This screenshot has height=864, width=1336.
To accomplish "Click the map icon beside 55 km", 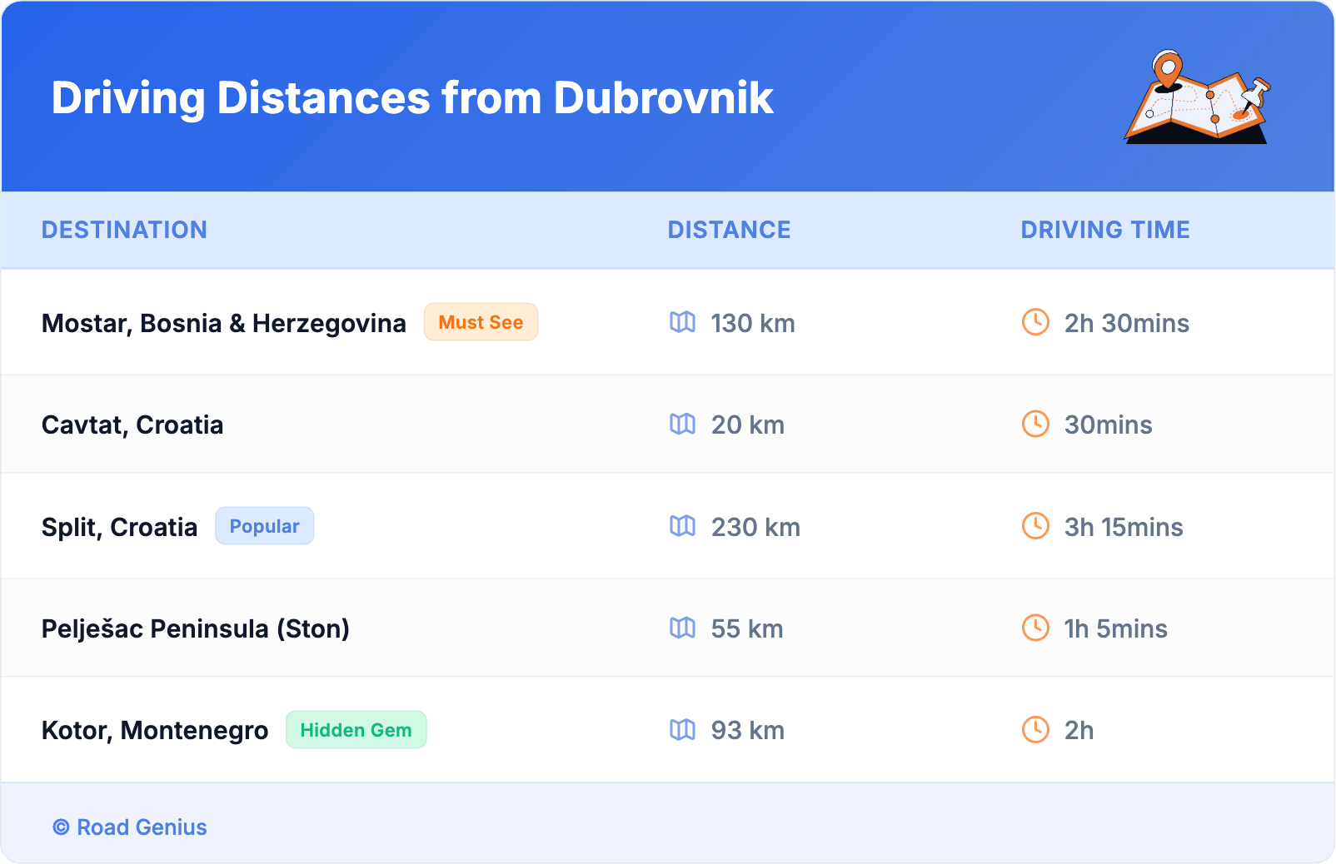I will (x=682, y=628).
